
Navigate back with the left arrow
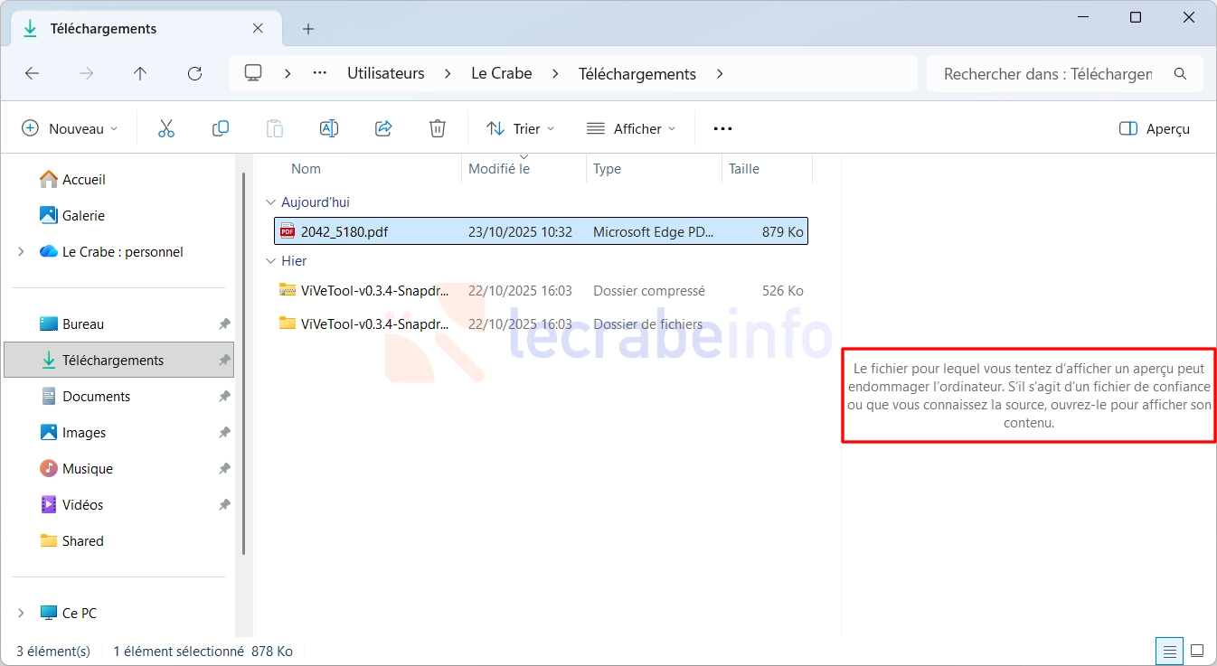(33, 74)
